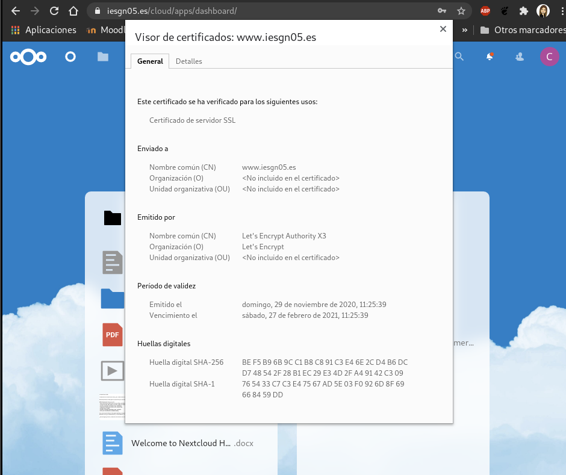Open the Welcome to Nextcloud Hub docx file
Screen dimensions: 566x475
tap(181, 443)
